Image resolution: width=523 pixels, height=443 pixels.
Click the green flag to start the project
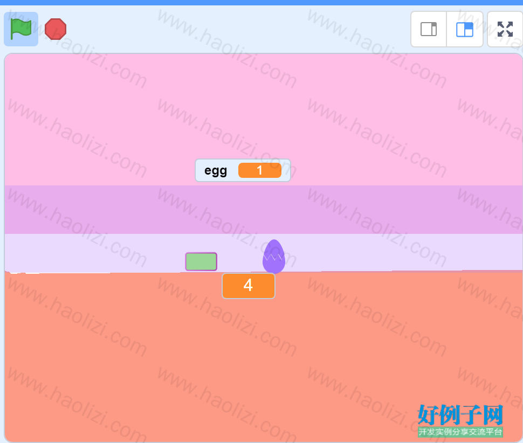20,29
